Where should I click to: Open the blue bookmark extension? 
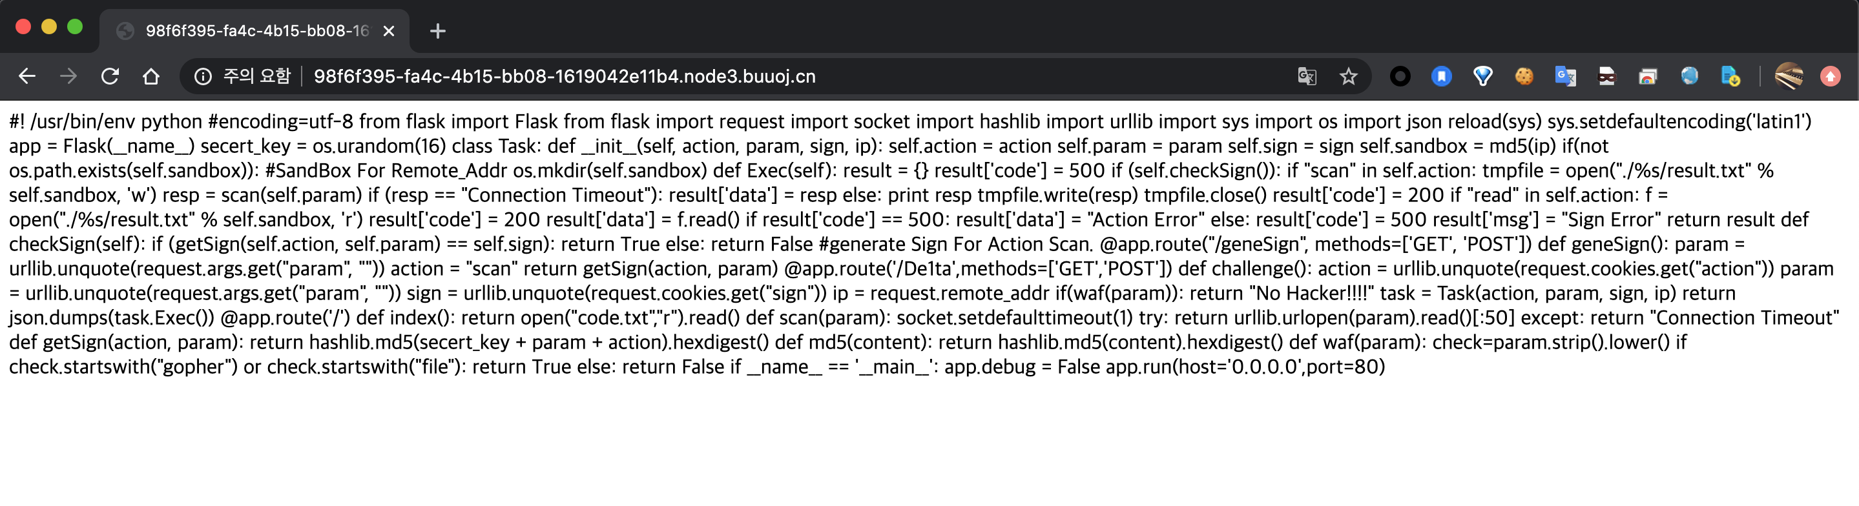[1441, 76]
